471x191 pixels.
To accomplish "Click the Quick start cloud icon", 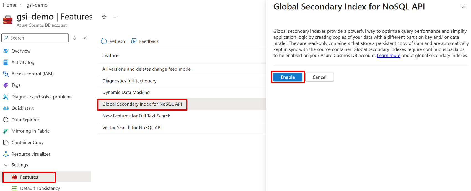I will pos(6,108).
